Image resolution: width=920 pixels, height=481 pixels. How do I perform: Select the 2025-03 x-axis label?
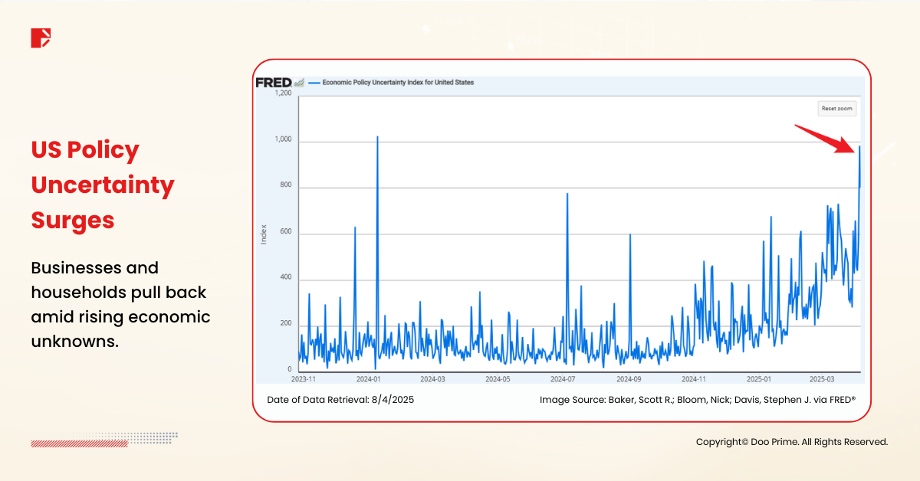[825, 379]
